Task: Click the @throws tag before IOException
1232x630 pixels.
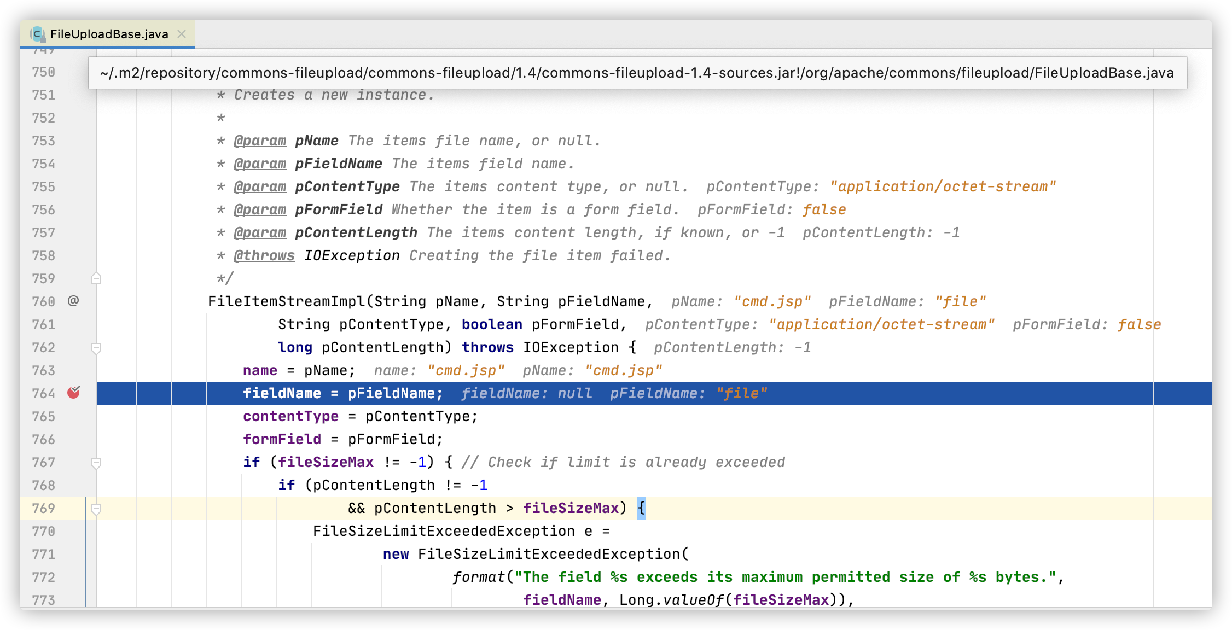Action: click(264, 256)
